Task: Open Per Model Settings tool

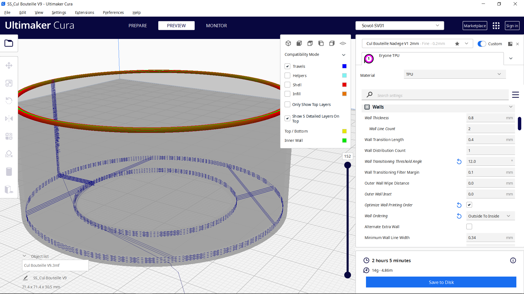Action: coord(9,136)
